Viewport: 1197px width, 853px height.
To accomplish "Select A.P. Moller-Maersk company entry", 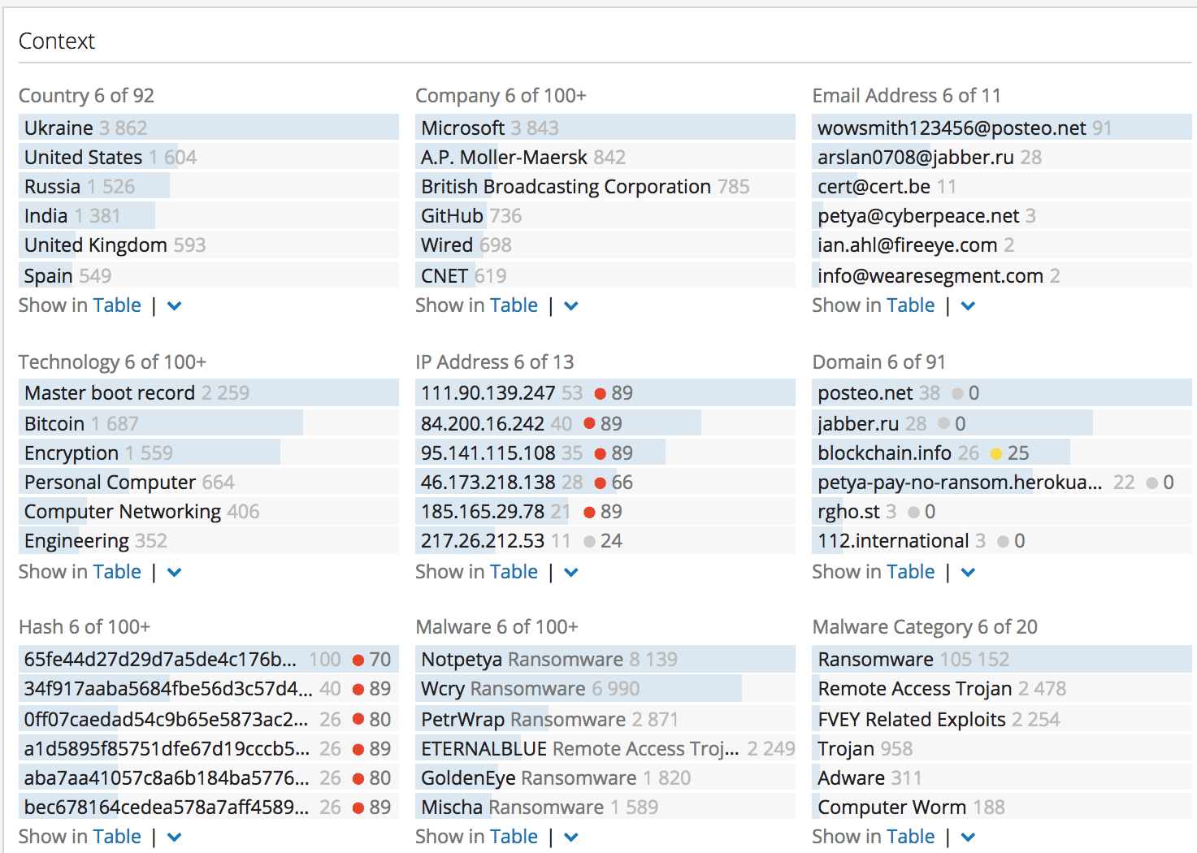I will [605, 157].
